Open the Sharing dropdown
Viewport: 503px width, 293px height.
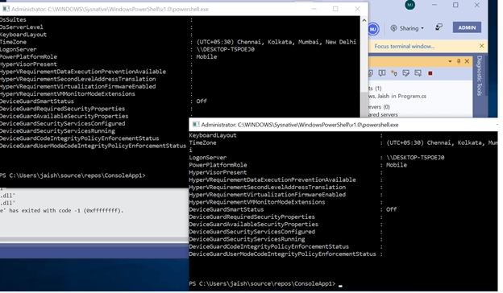[x=407, y=28]
